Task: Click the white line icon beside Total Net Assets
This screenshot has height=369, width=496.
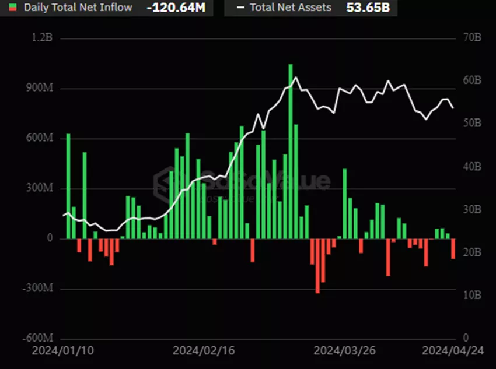Action: (240, 8)
